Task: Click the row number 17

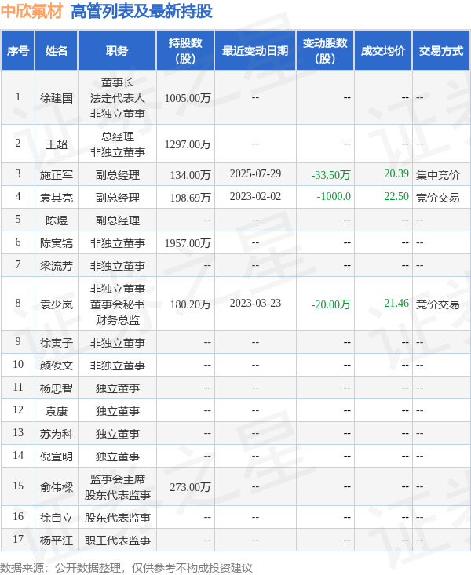Action: pyautogui.click(x=18, y=539)
